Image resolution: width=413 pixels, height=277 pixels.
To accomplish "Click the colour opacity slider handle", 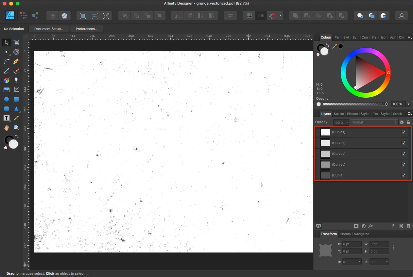I will [387, 104].
